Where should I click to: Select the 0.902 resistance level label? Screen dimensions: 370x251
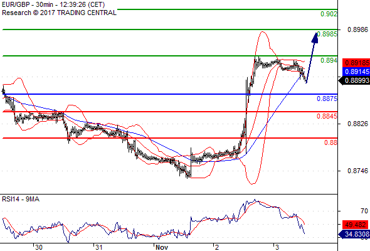coord(329,14)
